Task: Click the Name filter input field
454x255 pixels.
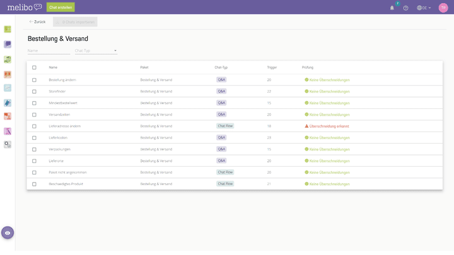Action: [x=48, y=50]
